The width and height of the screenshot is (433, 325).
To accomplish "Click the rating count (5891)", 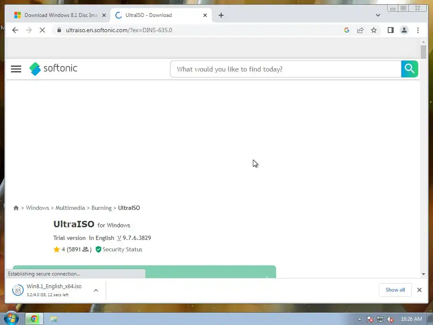I will click(77, 249).
